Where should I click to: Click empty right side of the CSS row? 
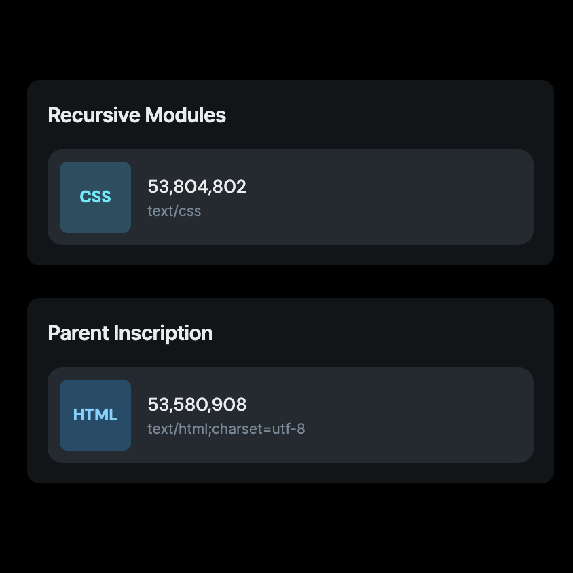coord(441,197)
